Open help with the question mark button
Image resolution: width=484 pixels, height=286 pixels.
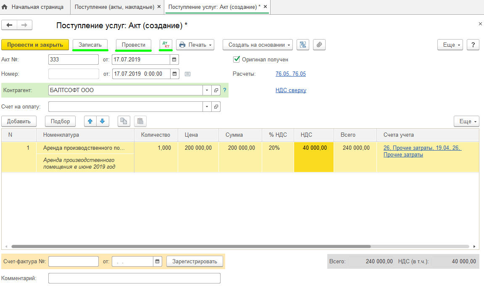click(473, 45)
